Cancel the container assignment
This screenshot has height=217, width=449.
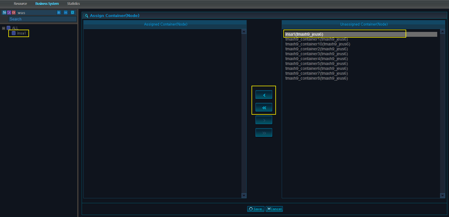274,209
